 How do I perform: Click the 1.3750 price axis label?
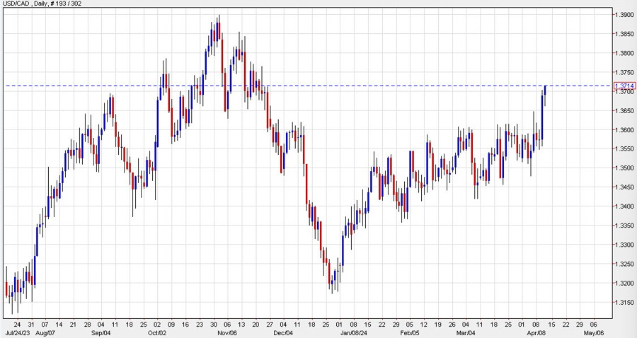tap(625, 72)
